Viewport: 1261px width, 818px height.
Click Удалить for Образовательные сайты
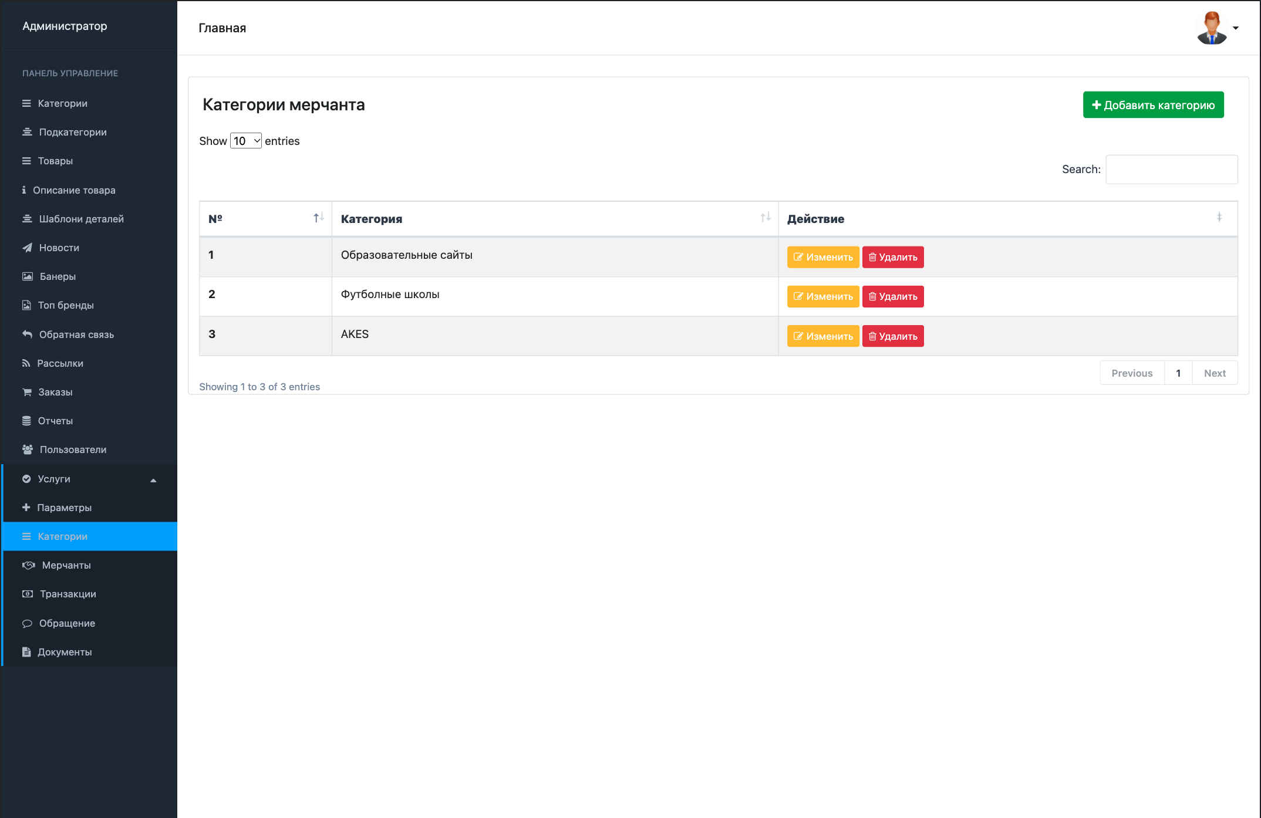[893, 257]
